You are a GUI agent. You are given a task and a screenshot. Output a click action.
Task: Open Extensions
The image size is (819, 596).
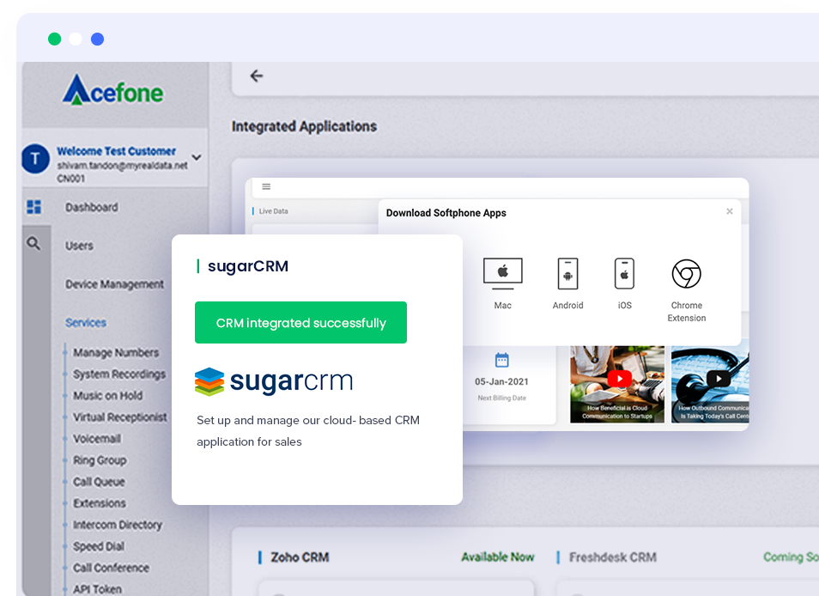coord(100,503)
